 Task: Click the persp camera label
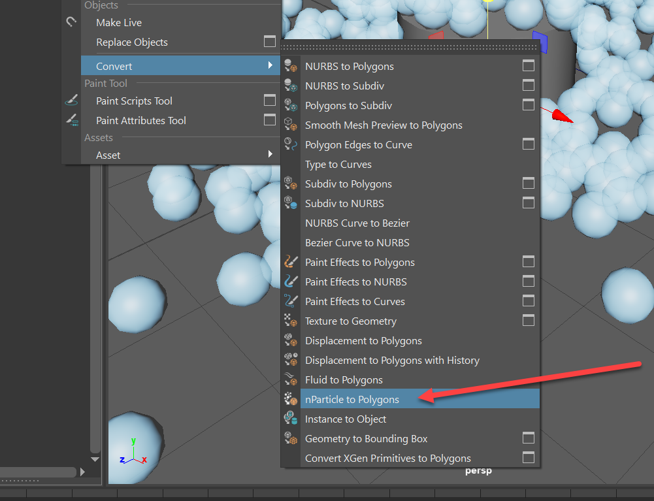(478, 470)
